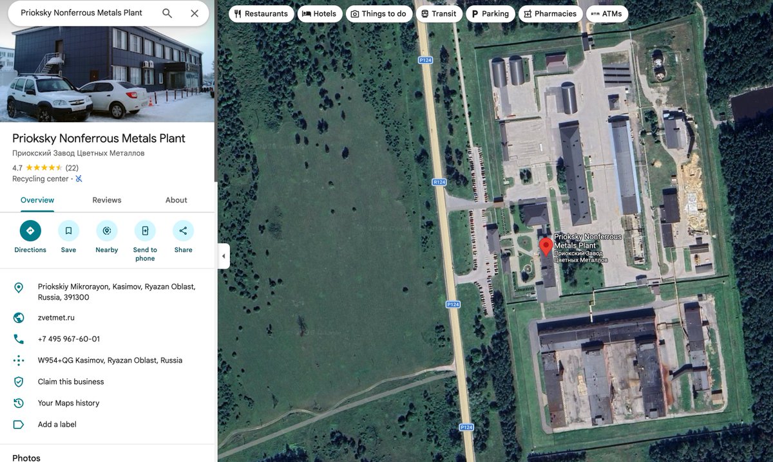The image size is (773, 462).
Task: Clear search with the X icon
Action: pos(195,13)
